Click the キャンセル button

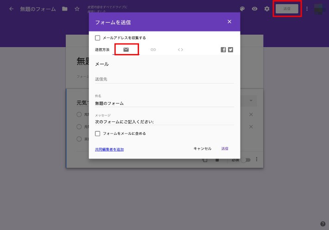tap(202, 148)
